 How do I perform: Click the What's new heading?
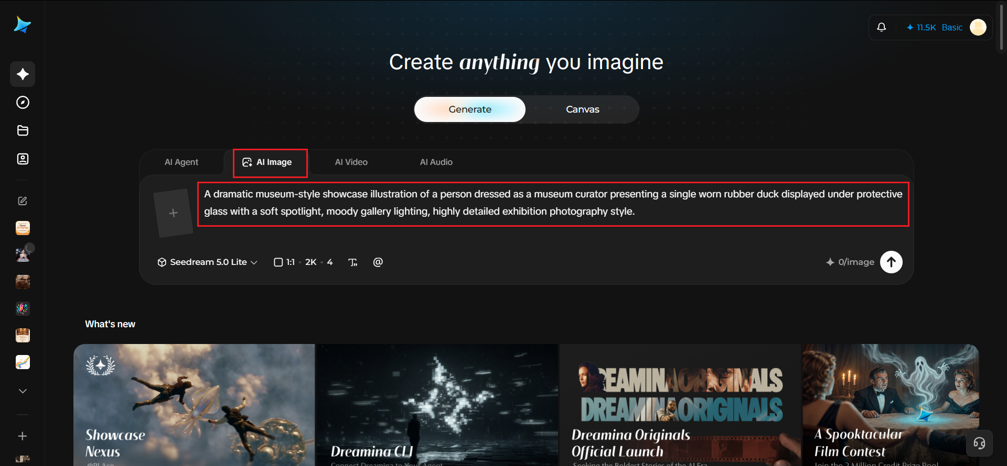click(110, 324)
